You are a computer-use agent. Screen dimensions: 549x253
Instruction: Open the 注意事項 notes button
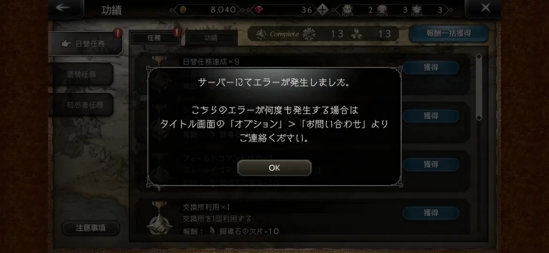click(91, 228)
